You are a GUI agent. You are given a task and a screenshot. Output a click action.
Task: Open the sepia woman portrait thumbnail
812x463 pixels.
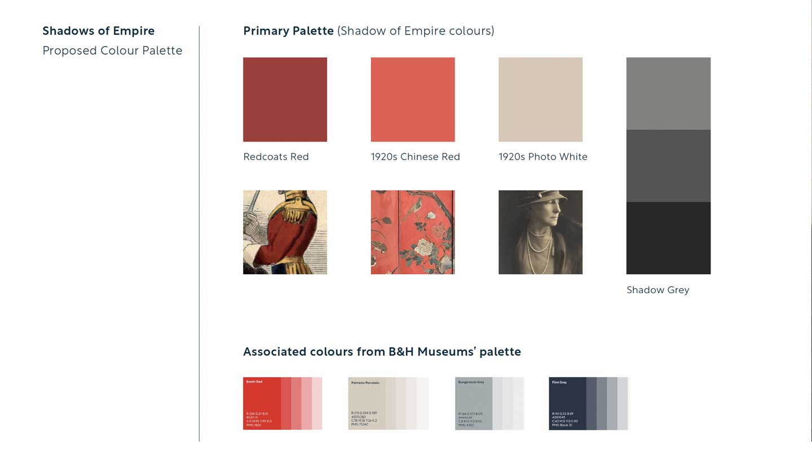(x=540, y=232)
